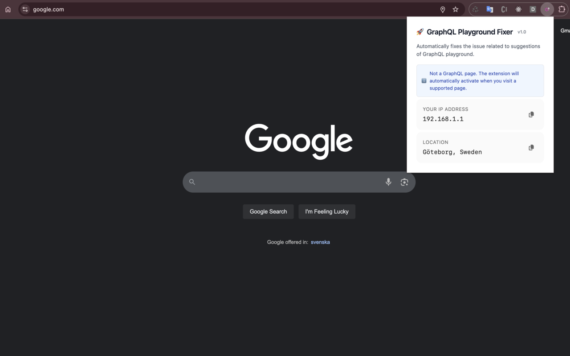Click the Google logo
This screenshot has width=570, height=356.
299,142
